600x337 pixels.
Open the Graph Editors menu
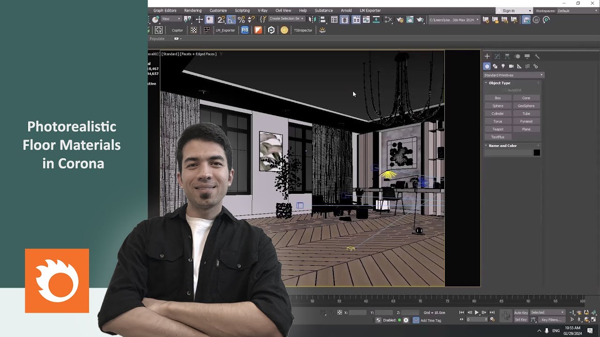coord(165,10)
